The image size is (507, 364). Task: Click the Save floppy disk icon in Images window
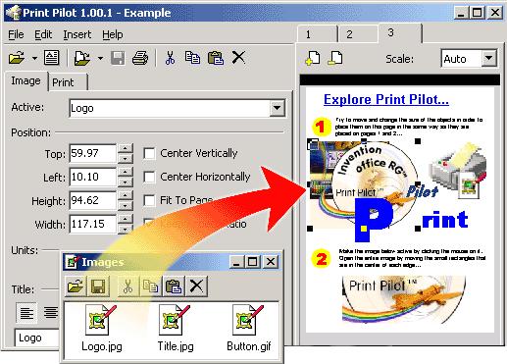98,286
